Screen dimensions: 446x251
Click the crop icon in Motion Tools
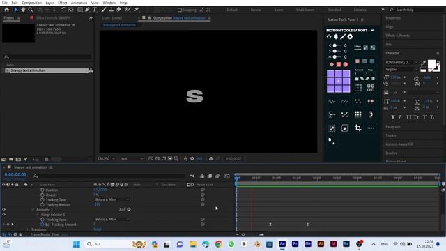pyautogui.click(x=357, y=128)
